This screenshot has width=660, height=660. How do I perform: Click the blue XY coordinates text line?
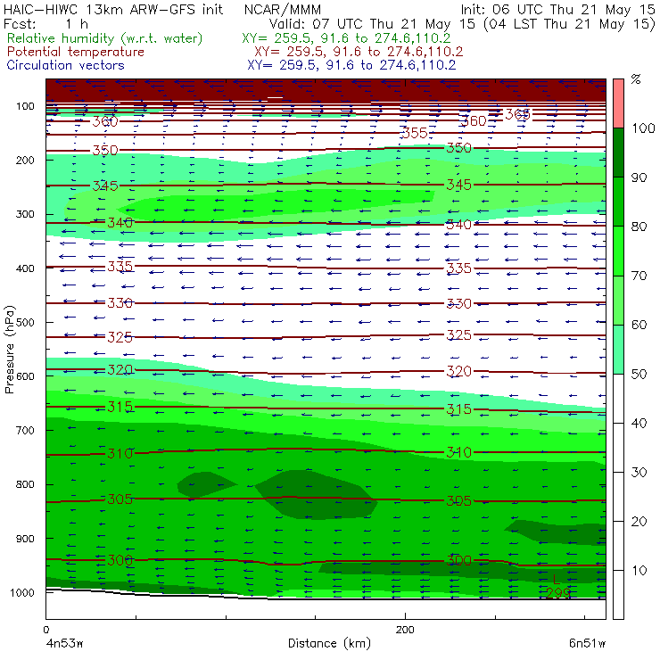point(351,65)
